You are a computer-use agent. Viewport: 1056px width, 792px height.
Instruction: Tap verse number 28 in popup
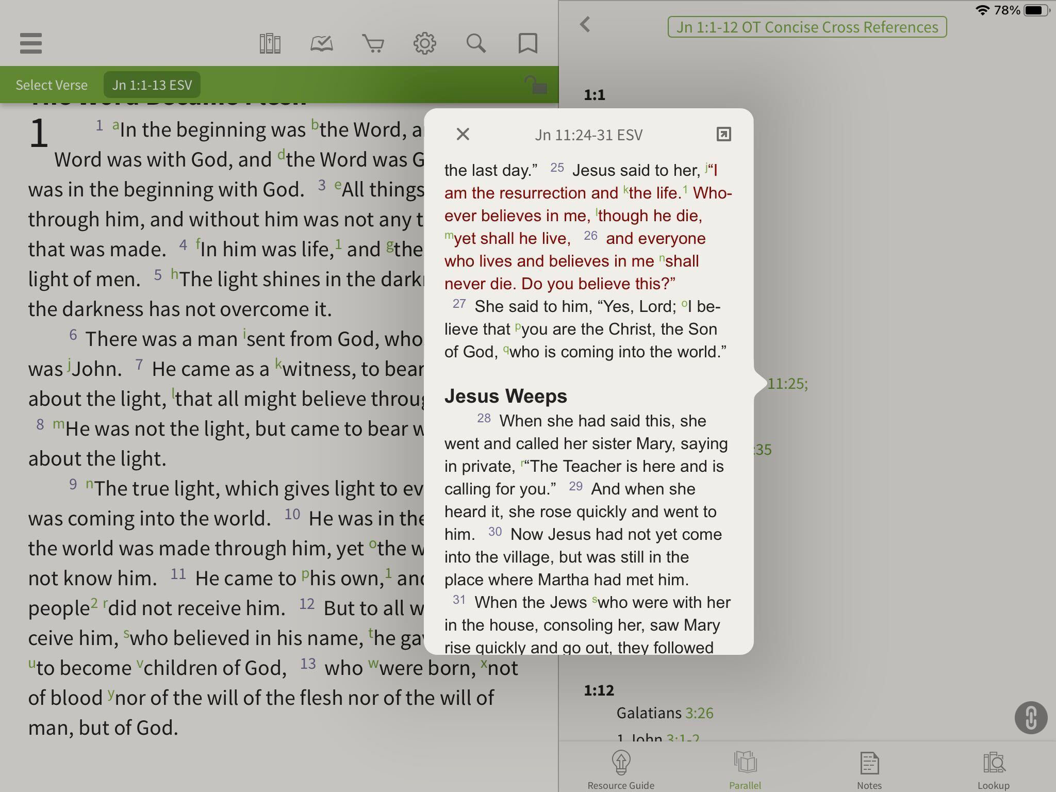484,418
